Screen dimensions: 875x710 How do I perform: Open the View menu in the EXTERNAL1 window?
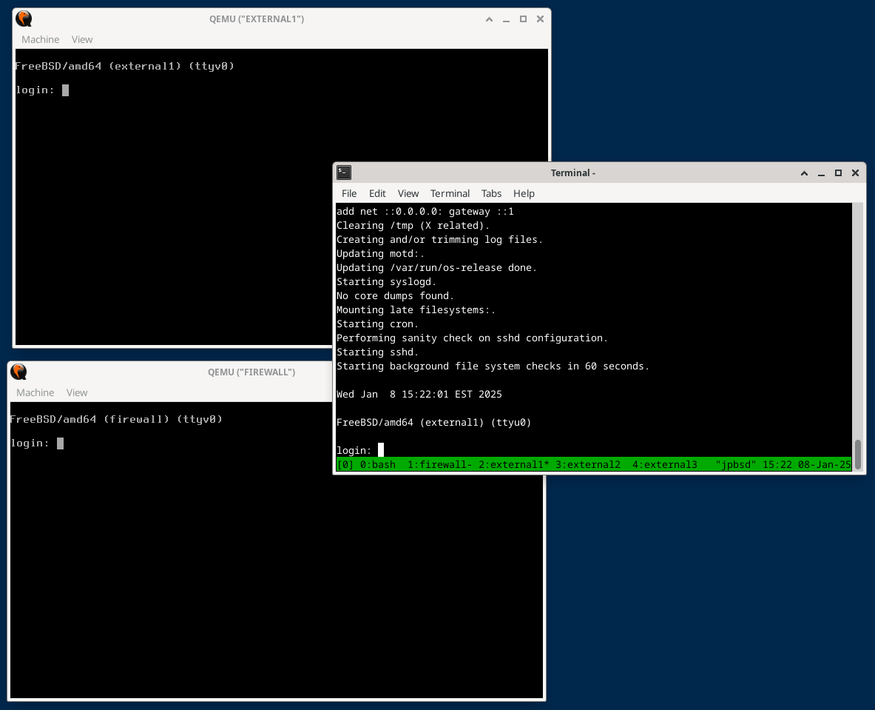click(x=82, y=40)
